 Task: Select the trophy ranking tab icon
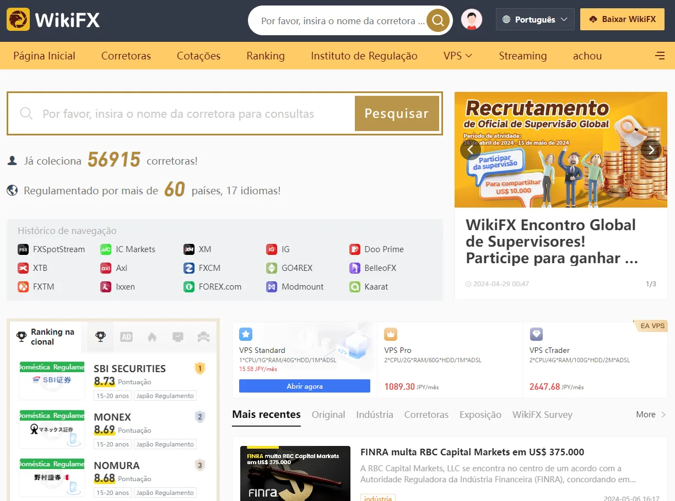pyautogui.click(x=100, y=337)
